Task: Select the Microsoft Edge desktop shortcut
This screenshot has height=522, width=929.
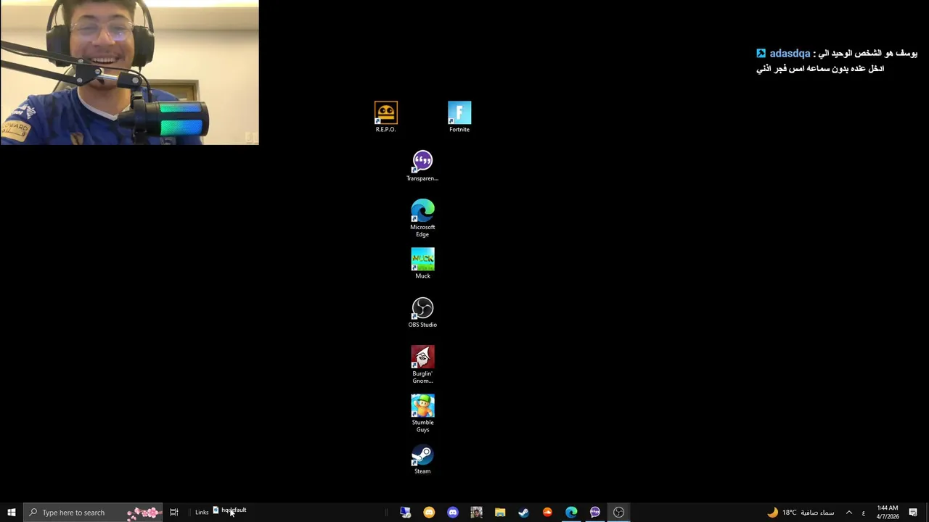Action: [422, 218]
